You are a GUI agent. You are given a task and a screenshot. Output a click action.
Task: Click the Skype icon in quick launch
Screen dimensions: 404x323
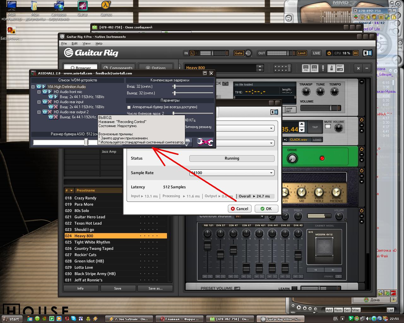point(73,319)
